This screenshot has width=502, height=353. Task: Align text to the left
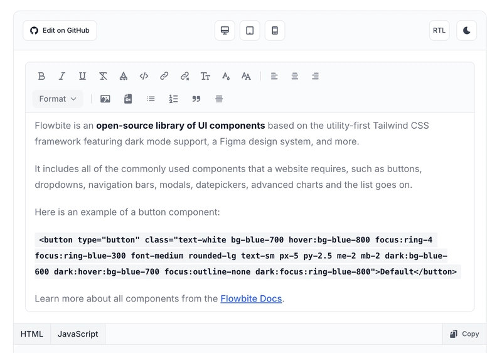(x=274, y=76)
